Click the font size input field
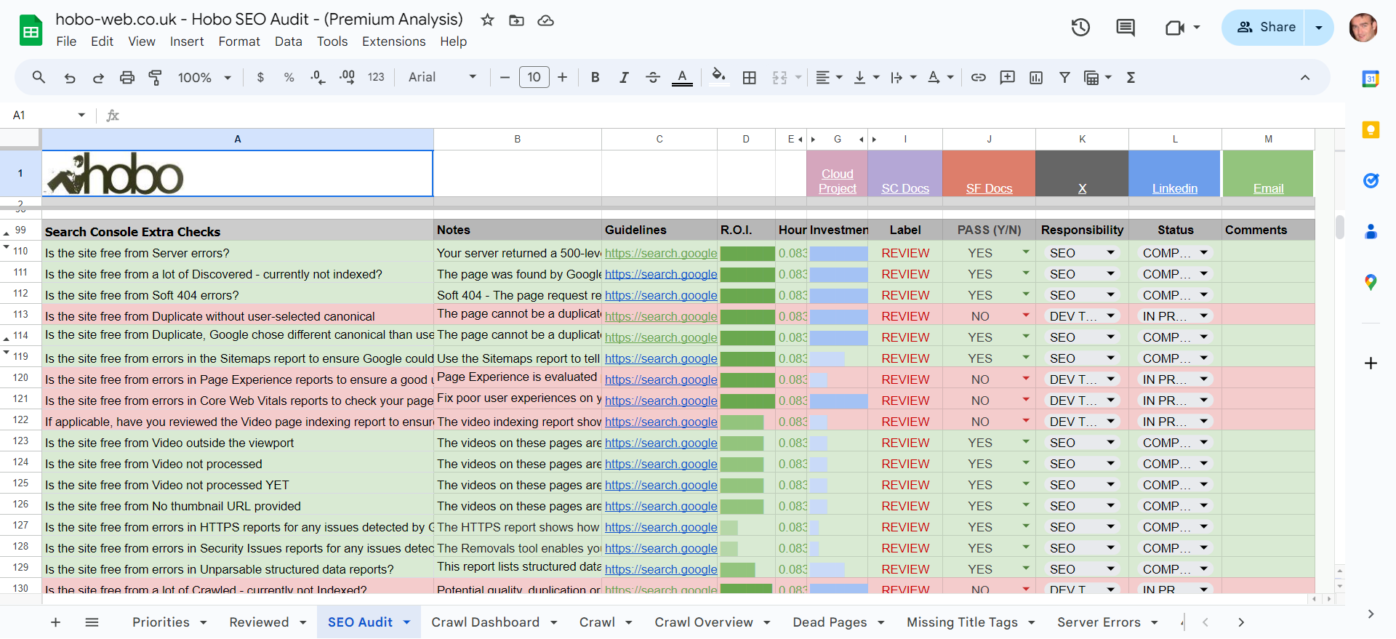Image resolution: width=1396 pixels, height=639 pixels. pyautogui.click(x=534, y=77)
